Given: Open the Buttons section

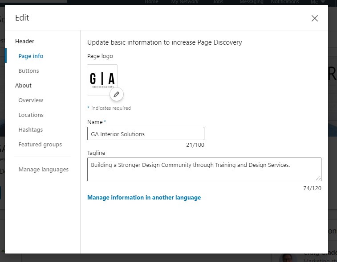Looking at the screenshot, I should pos(28,71).
